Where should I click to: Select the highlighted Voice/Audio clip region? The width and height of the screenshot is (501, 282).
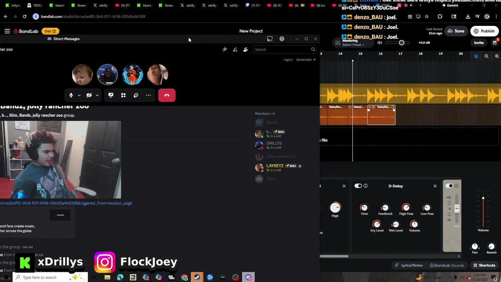381,115
